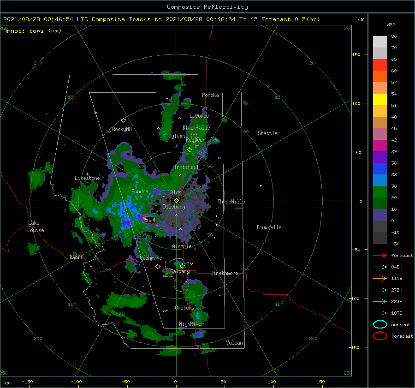Click the Lacombe city label

[x=199, y=116]
